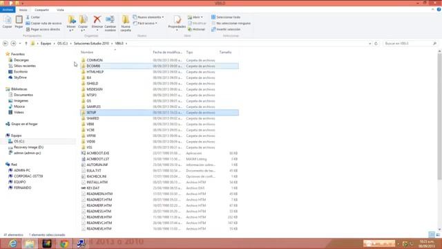Click the Help question mark icon
This screenshot has width=442, height=249.
click(439, 10)
